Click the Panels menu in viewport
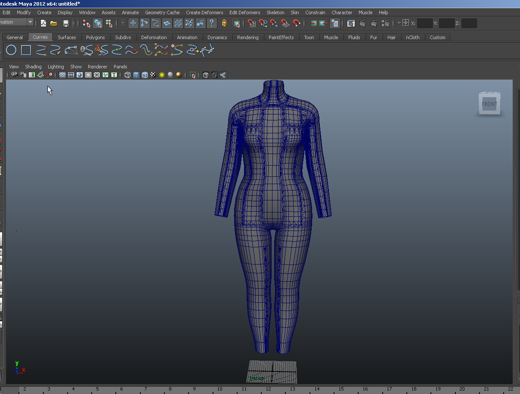Viewport: 520px width, 394px height. [x=120, y=67]
